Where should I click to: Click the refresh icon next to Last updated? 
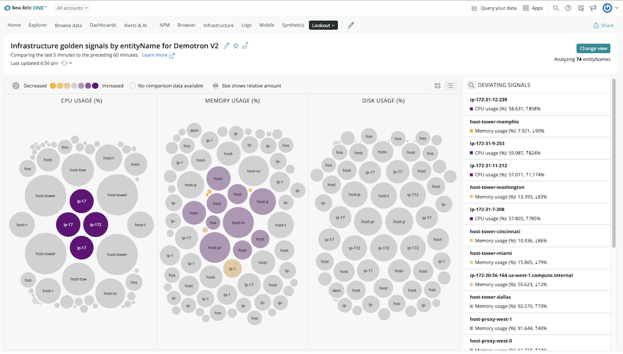pos(64,63)
